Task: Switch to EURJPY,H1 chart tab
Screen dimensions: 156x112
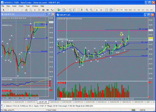Action: pyautogui.click(x=79, y=102)
